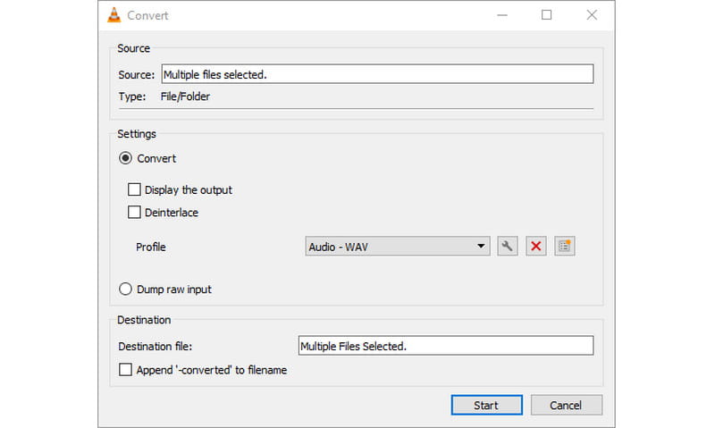
Task: Enable the Deinterlace checkbox
Action: click(x=134, y=212)
